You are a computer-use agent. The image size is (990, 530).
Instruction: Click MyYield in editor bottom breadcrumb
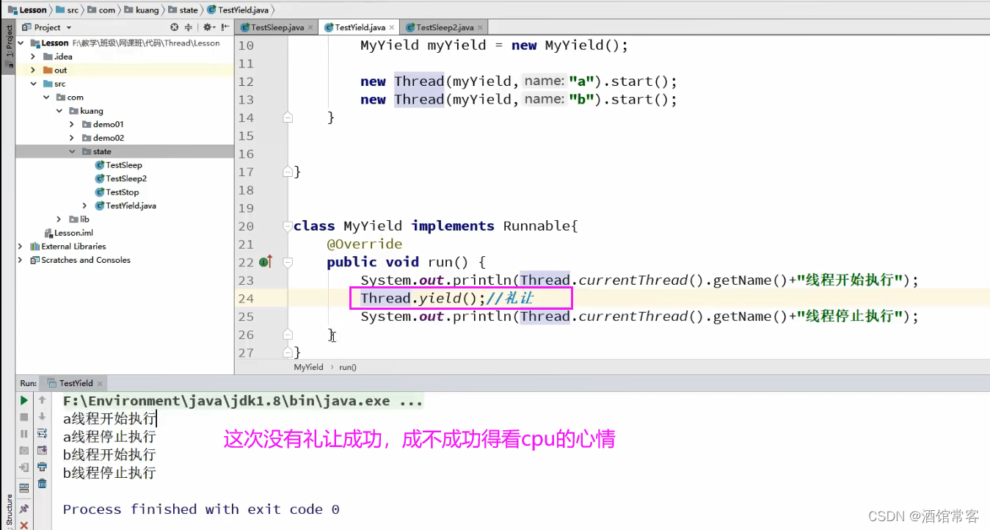click(x=308, y=367)
